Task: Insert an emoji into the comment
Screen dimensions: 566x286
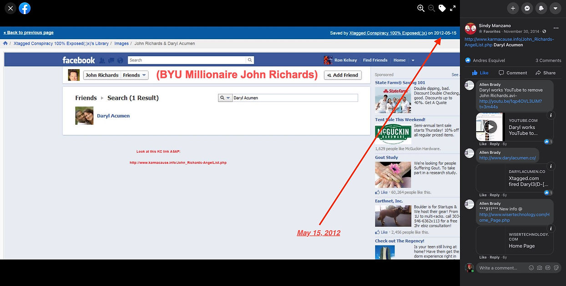Action: 531,268
